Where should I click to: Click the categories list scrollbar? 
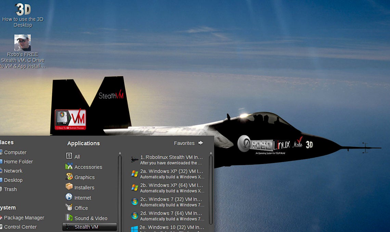point(120,194)
